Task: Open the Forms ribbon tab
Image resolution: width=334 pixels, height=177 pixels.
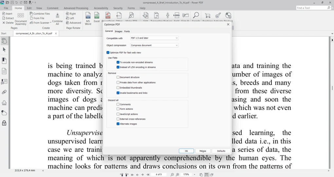Action: tap(131, 8)
